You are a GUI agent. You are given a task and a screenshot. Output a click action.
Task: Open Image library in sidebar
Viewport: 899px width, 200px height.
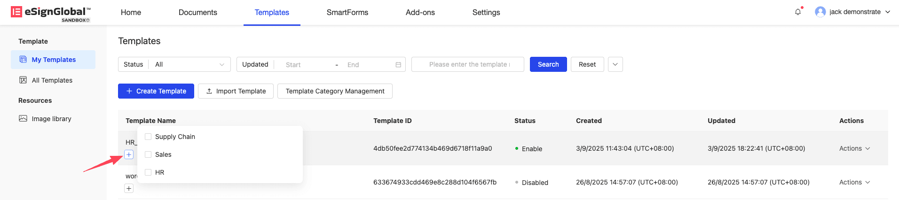[51, 119]
